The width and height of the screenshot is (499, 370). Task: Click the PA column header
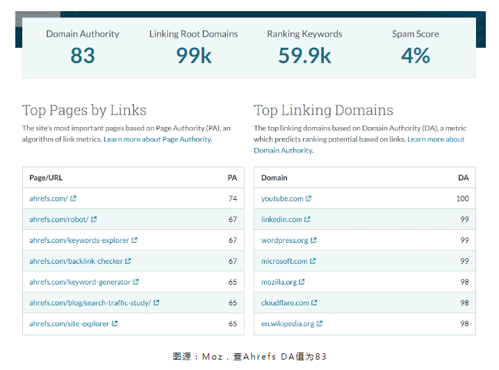point(232,178)
